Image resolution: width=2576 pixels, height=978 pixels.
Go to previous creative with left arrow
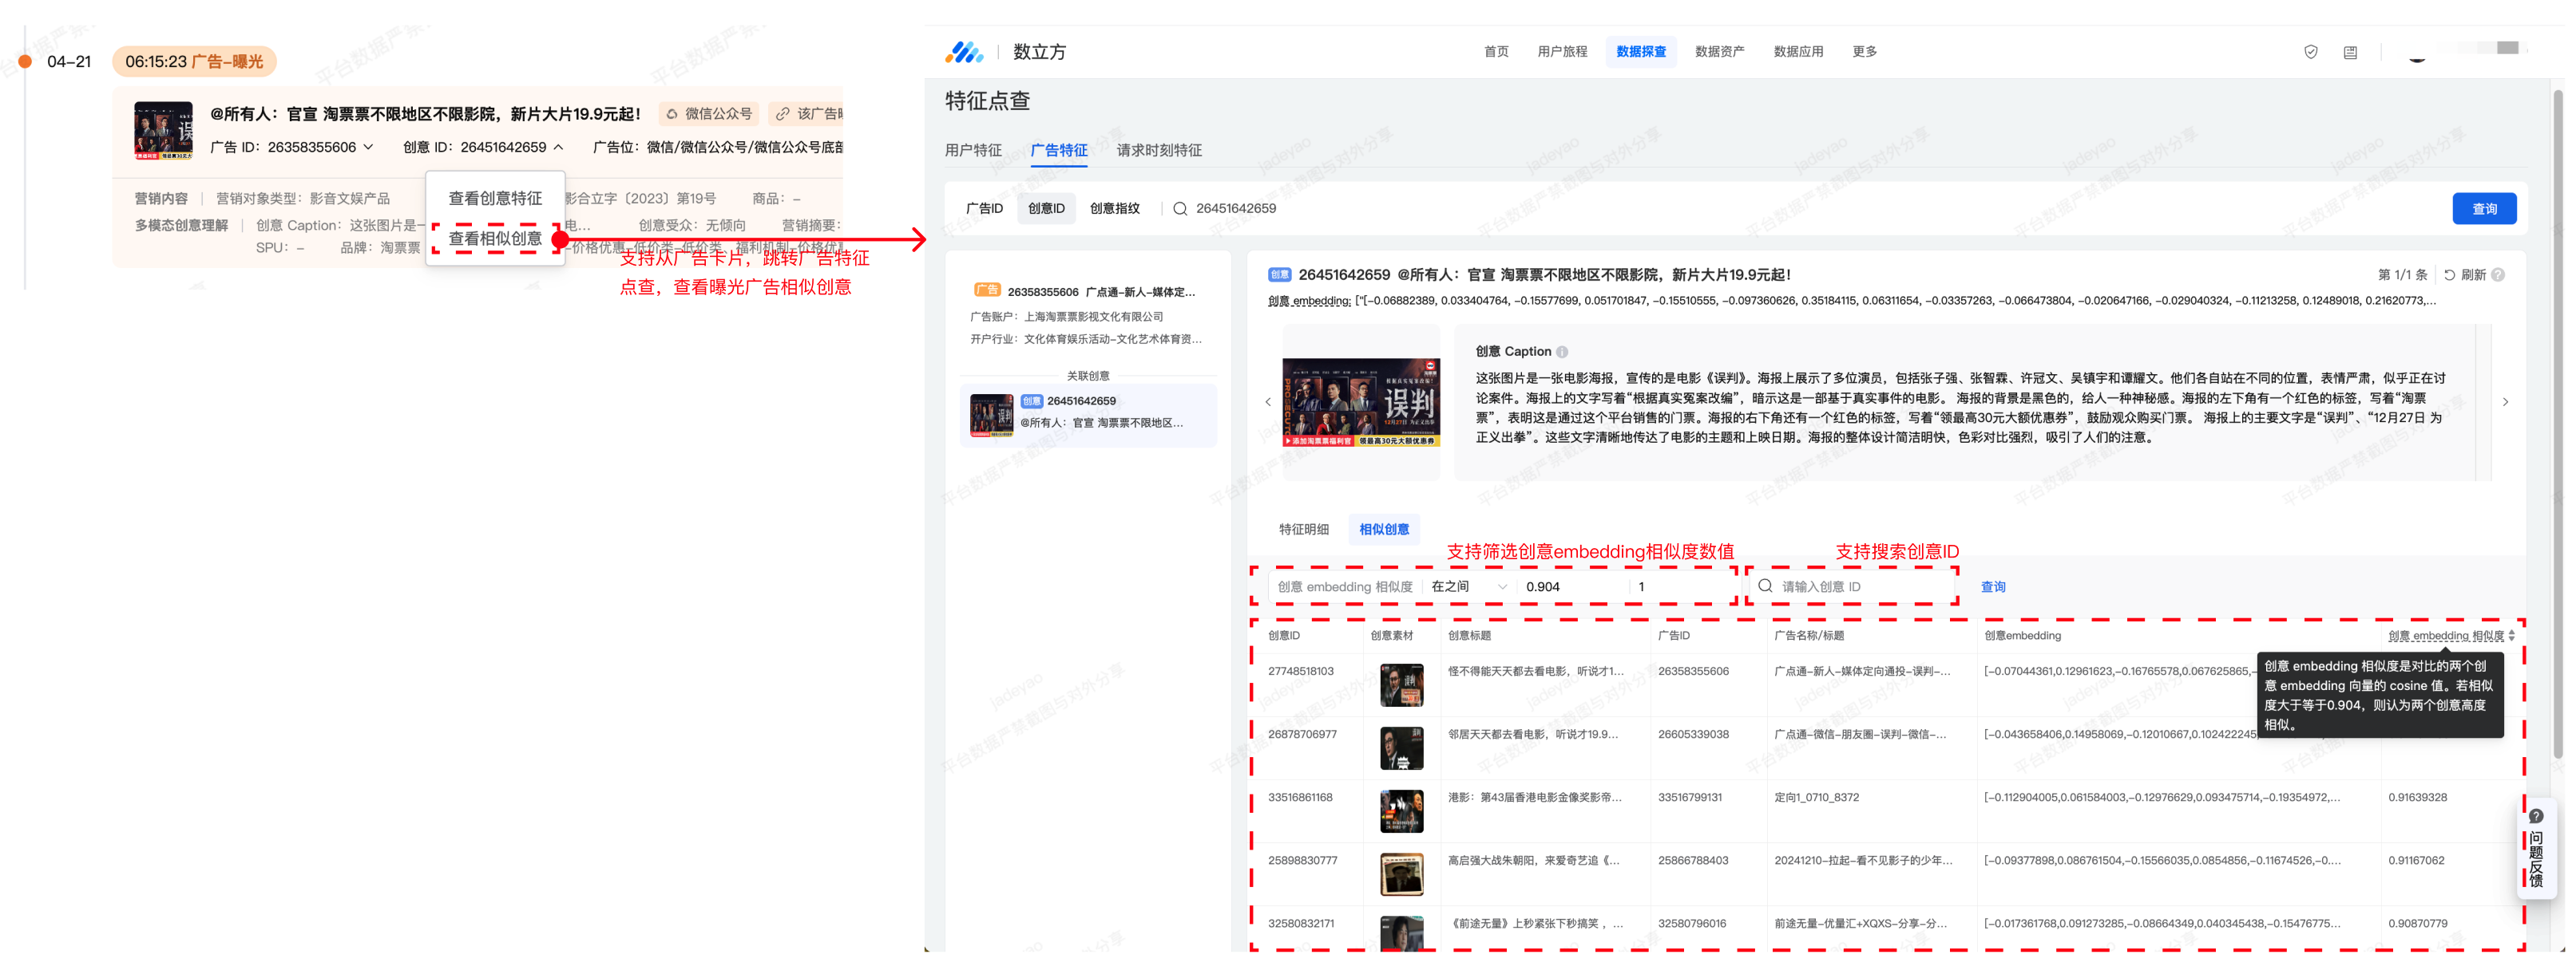1268,401
